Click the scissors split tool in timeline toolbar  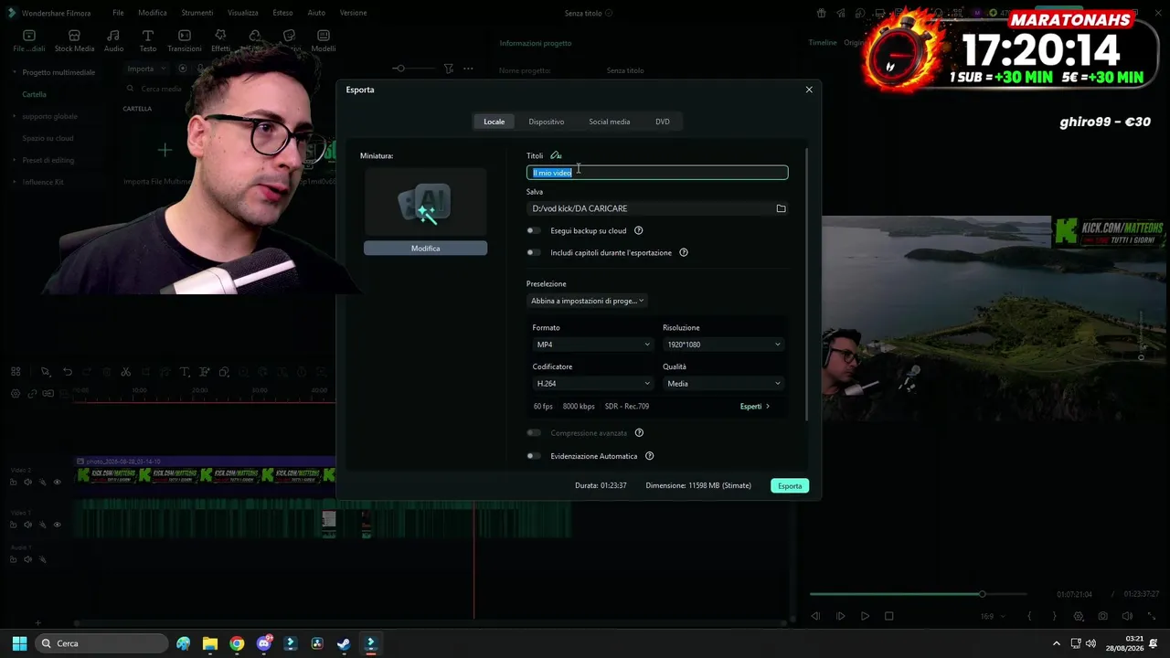pyautogui.click(x=126, y=372)
